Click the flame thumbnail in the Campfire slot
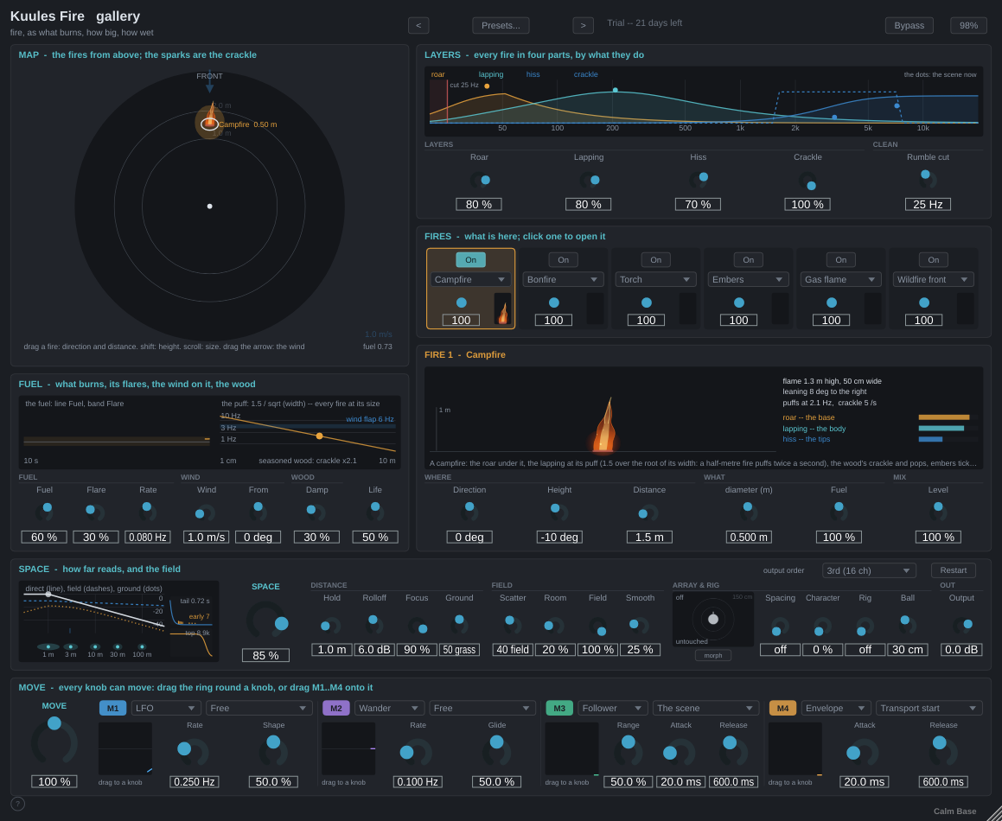This screenshot has height=821, width=1002. (502, 309)
